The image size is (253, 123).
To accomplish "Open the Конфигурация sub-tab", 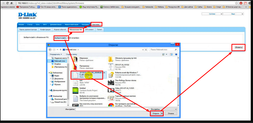I will [45, 29].
